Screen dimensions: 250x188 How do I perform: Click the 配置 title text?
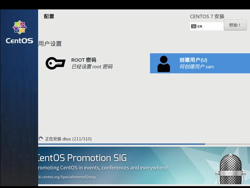(49, 16)
